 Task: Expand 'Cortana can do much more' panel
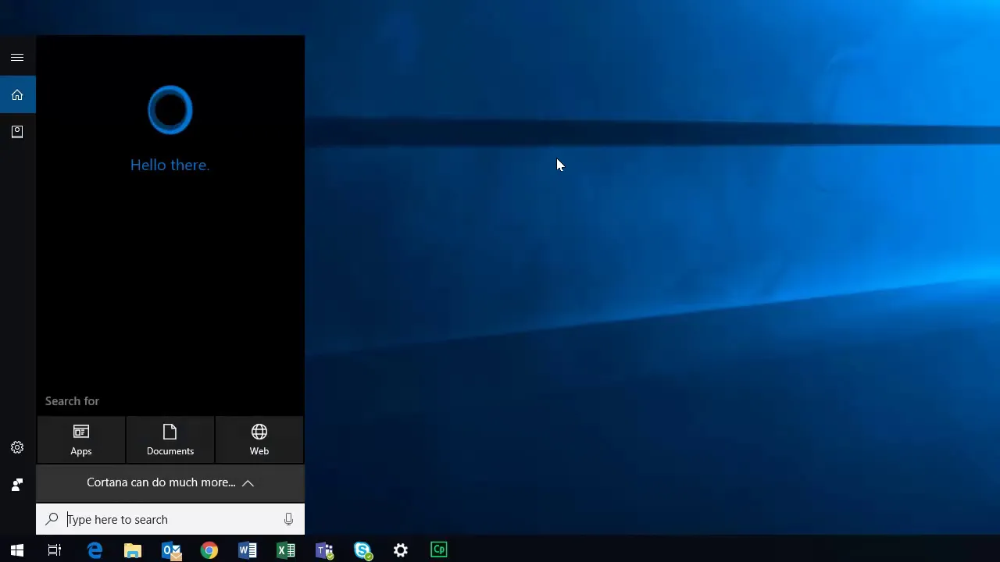tap(170, 482)
